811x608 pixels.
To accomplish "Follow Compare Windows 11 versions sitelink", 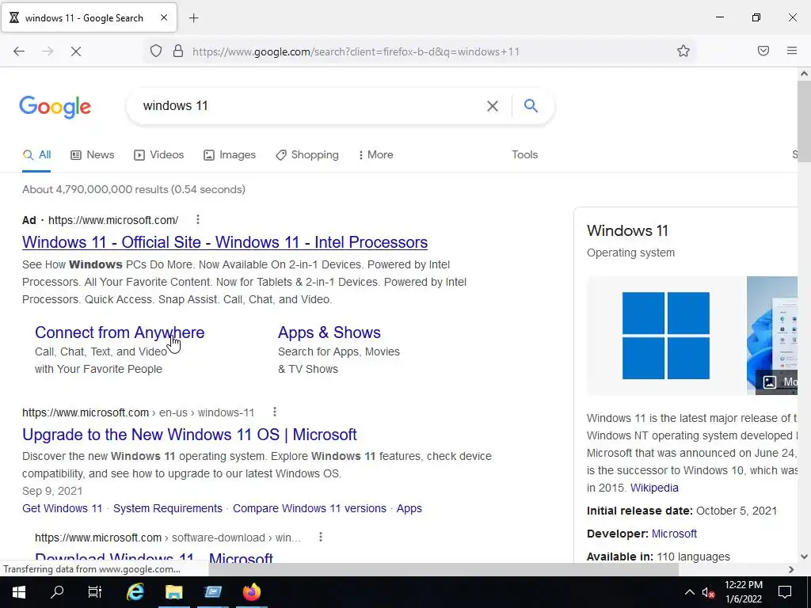I will click(310, 508).
